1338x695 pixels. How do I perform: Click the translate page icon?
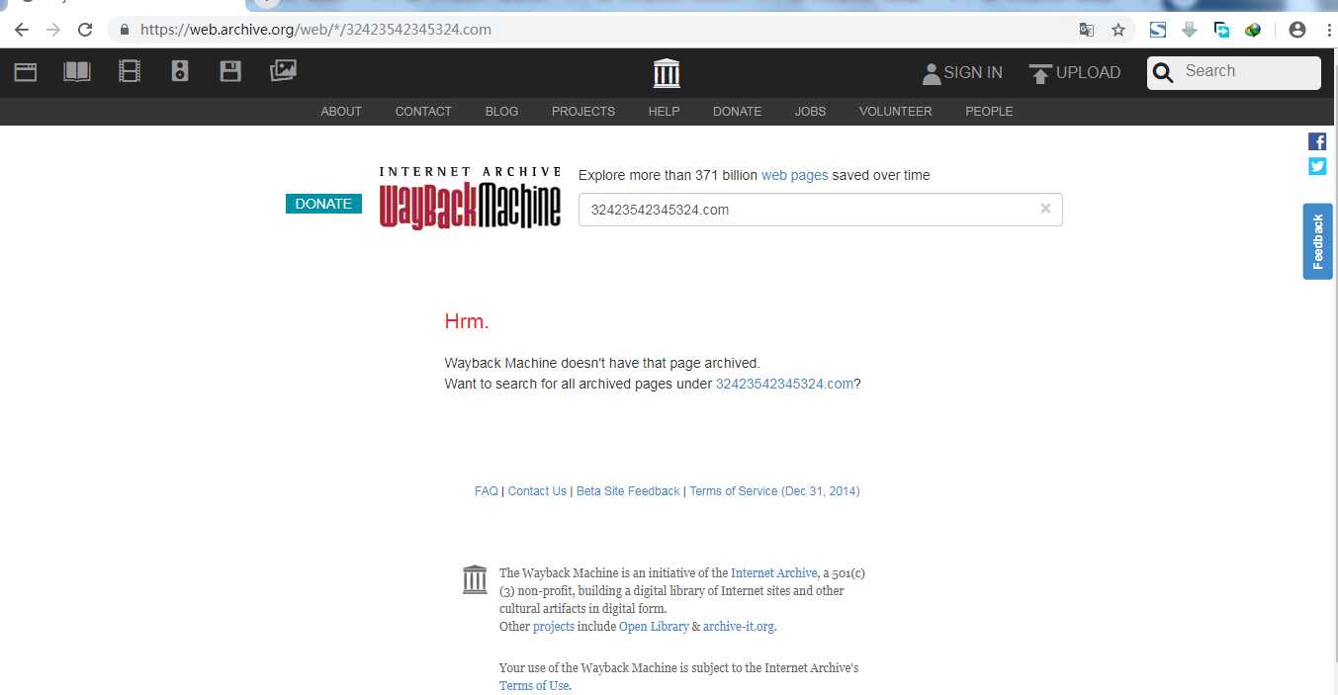click(x=1087, y=30)
